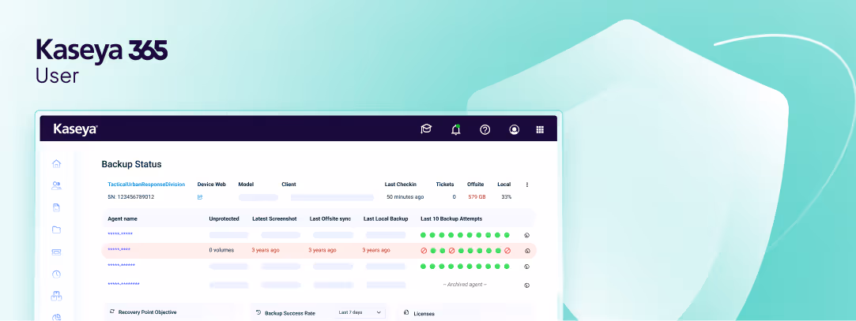Click the Latest Screenshot column header
856x321 pixels.
click(274, 218)
